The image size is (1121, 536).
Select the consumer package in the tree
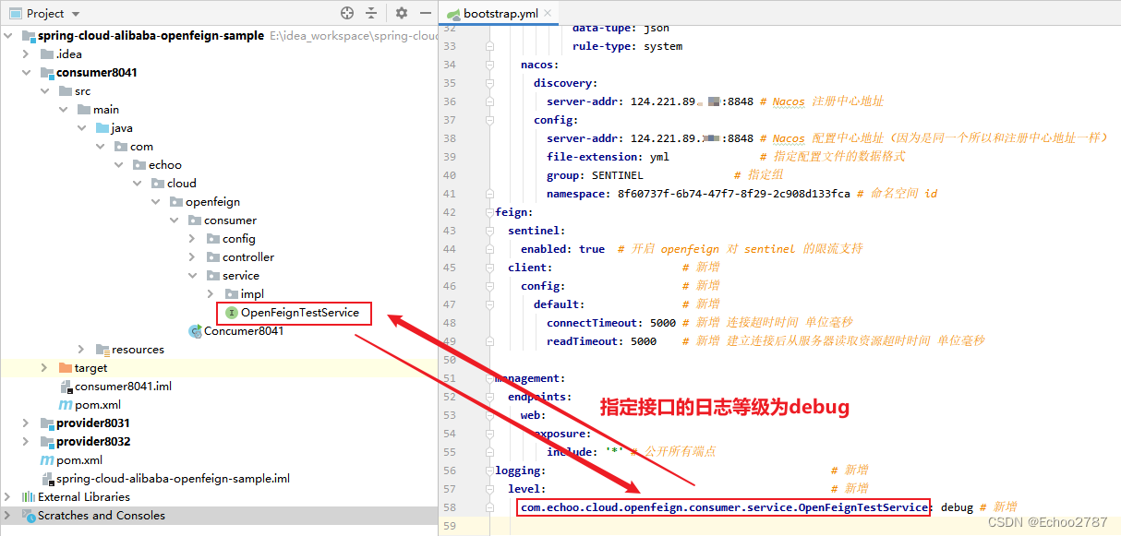click(x=230, y=220)
